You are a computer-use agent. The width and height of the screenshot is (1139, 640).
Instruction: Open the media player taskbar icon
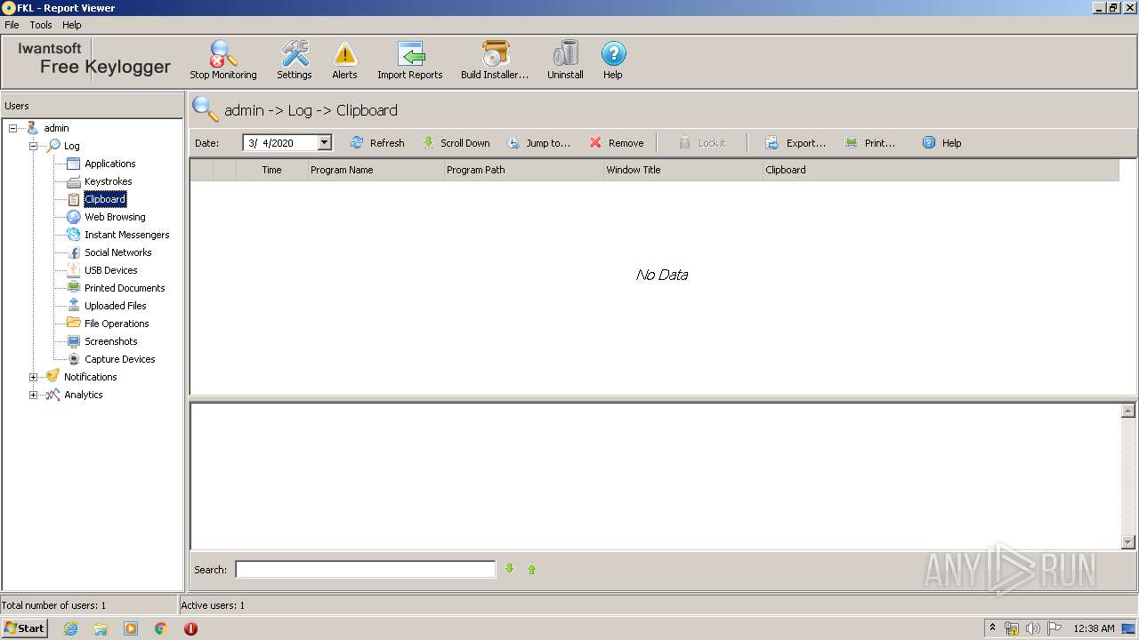(x=131, y=628)
